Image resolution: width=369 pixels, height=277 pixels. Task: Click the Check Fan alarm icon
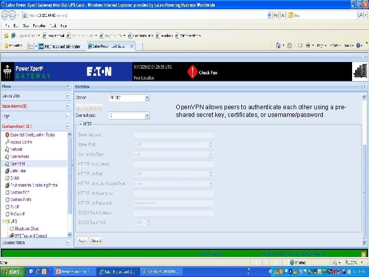pyautogui.click(x=192, y=72)
